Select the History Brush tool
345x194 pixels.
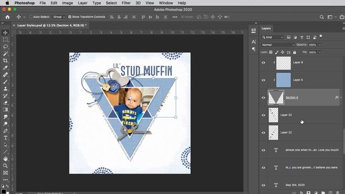click(x=5, y=96)
